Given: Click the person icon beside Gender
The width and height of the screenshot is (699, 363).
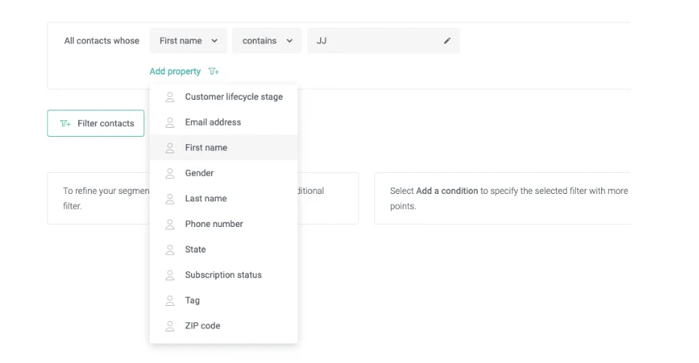Looking at the screenshot, I should 170,174.
